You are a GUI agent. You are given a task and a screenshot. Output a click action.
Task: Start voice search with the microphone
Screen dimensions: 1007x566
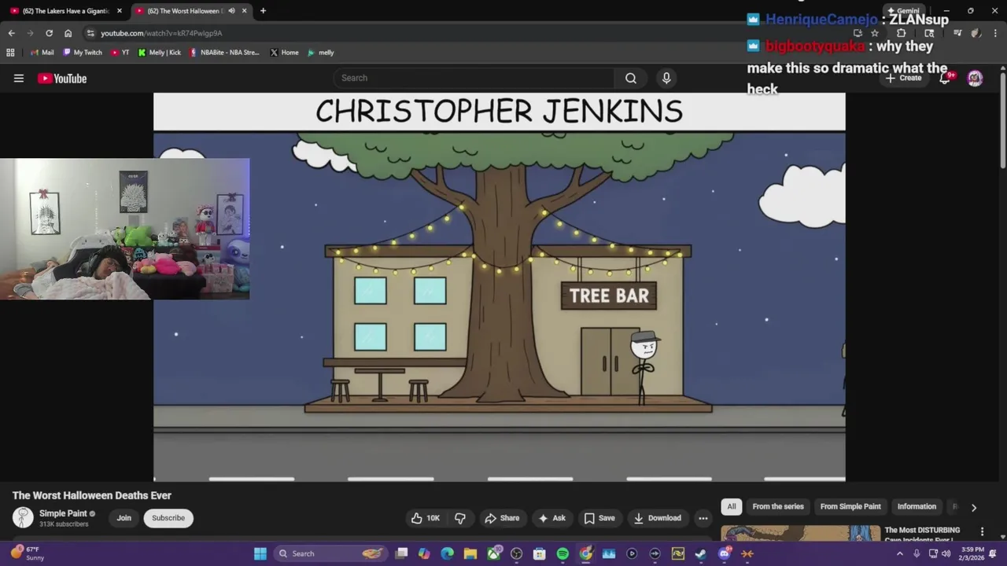tap(666, 78)
